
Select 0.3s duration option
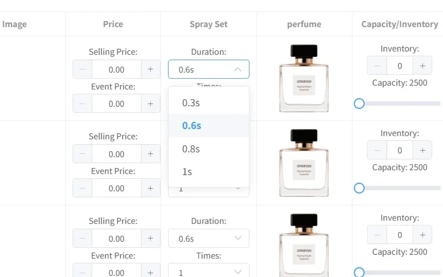click(191, 102)
